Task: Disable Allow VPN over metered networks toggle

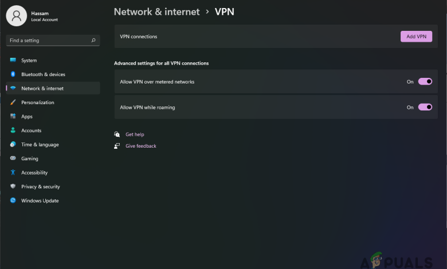Action: click(x=425, y=82)
